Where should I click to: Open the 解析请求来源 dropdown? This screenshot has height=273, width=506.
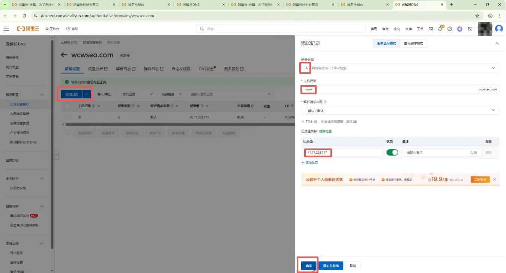[x=400, y=111]
